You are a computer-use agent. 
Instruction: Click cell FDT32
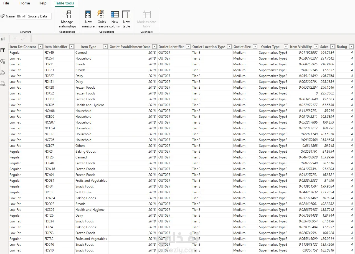tap(59, 239)
